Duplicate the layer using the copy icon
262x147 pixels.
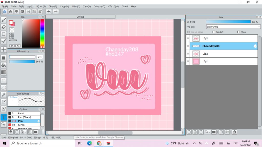point(221,132)
